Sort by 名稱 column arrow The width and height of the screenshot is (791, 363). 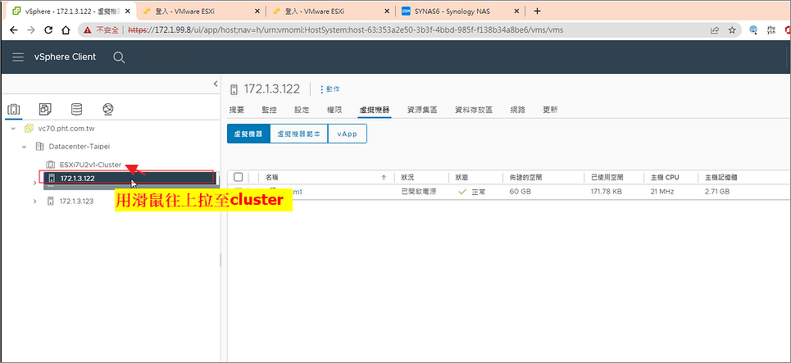click(x=384, y=178)
